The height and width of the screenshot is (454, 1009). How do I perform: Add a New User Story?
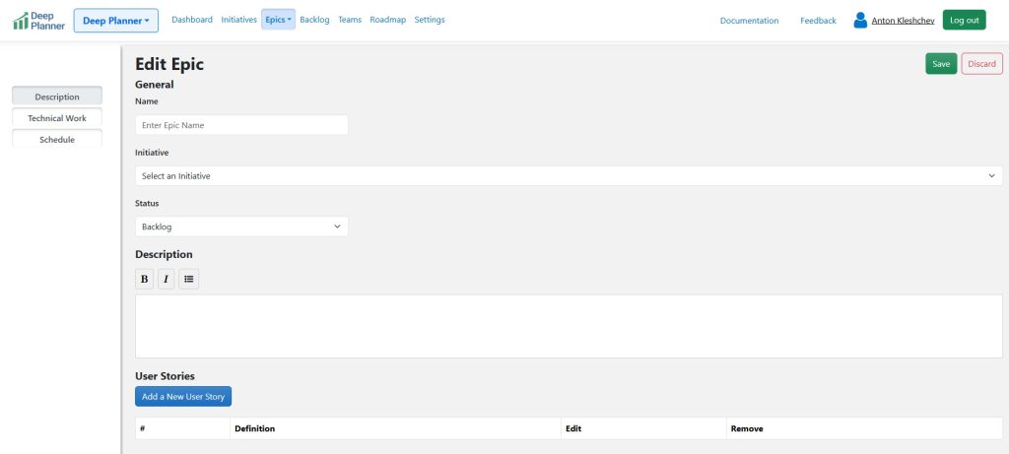coord(183,397)
